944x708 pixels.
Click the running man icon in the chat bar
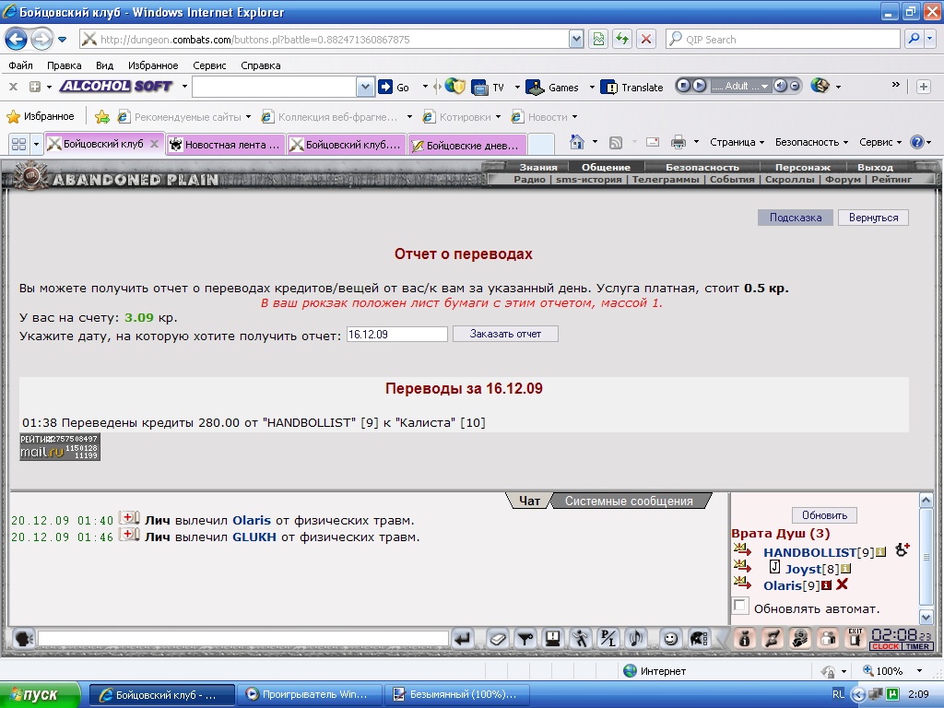(x=581, y=638)
